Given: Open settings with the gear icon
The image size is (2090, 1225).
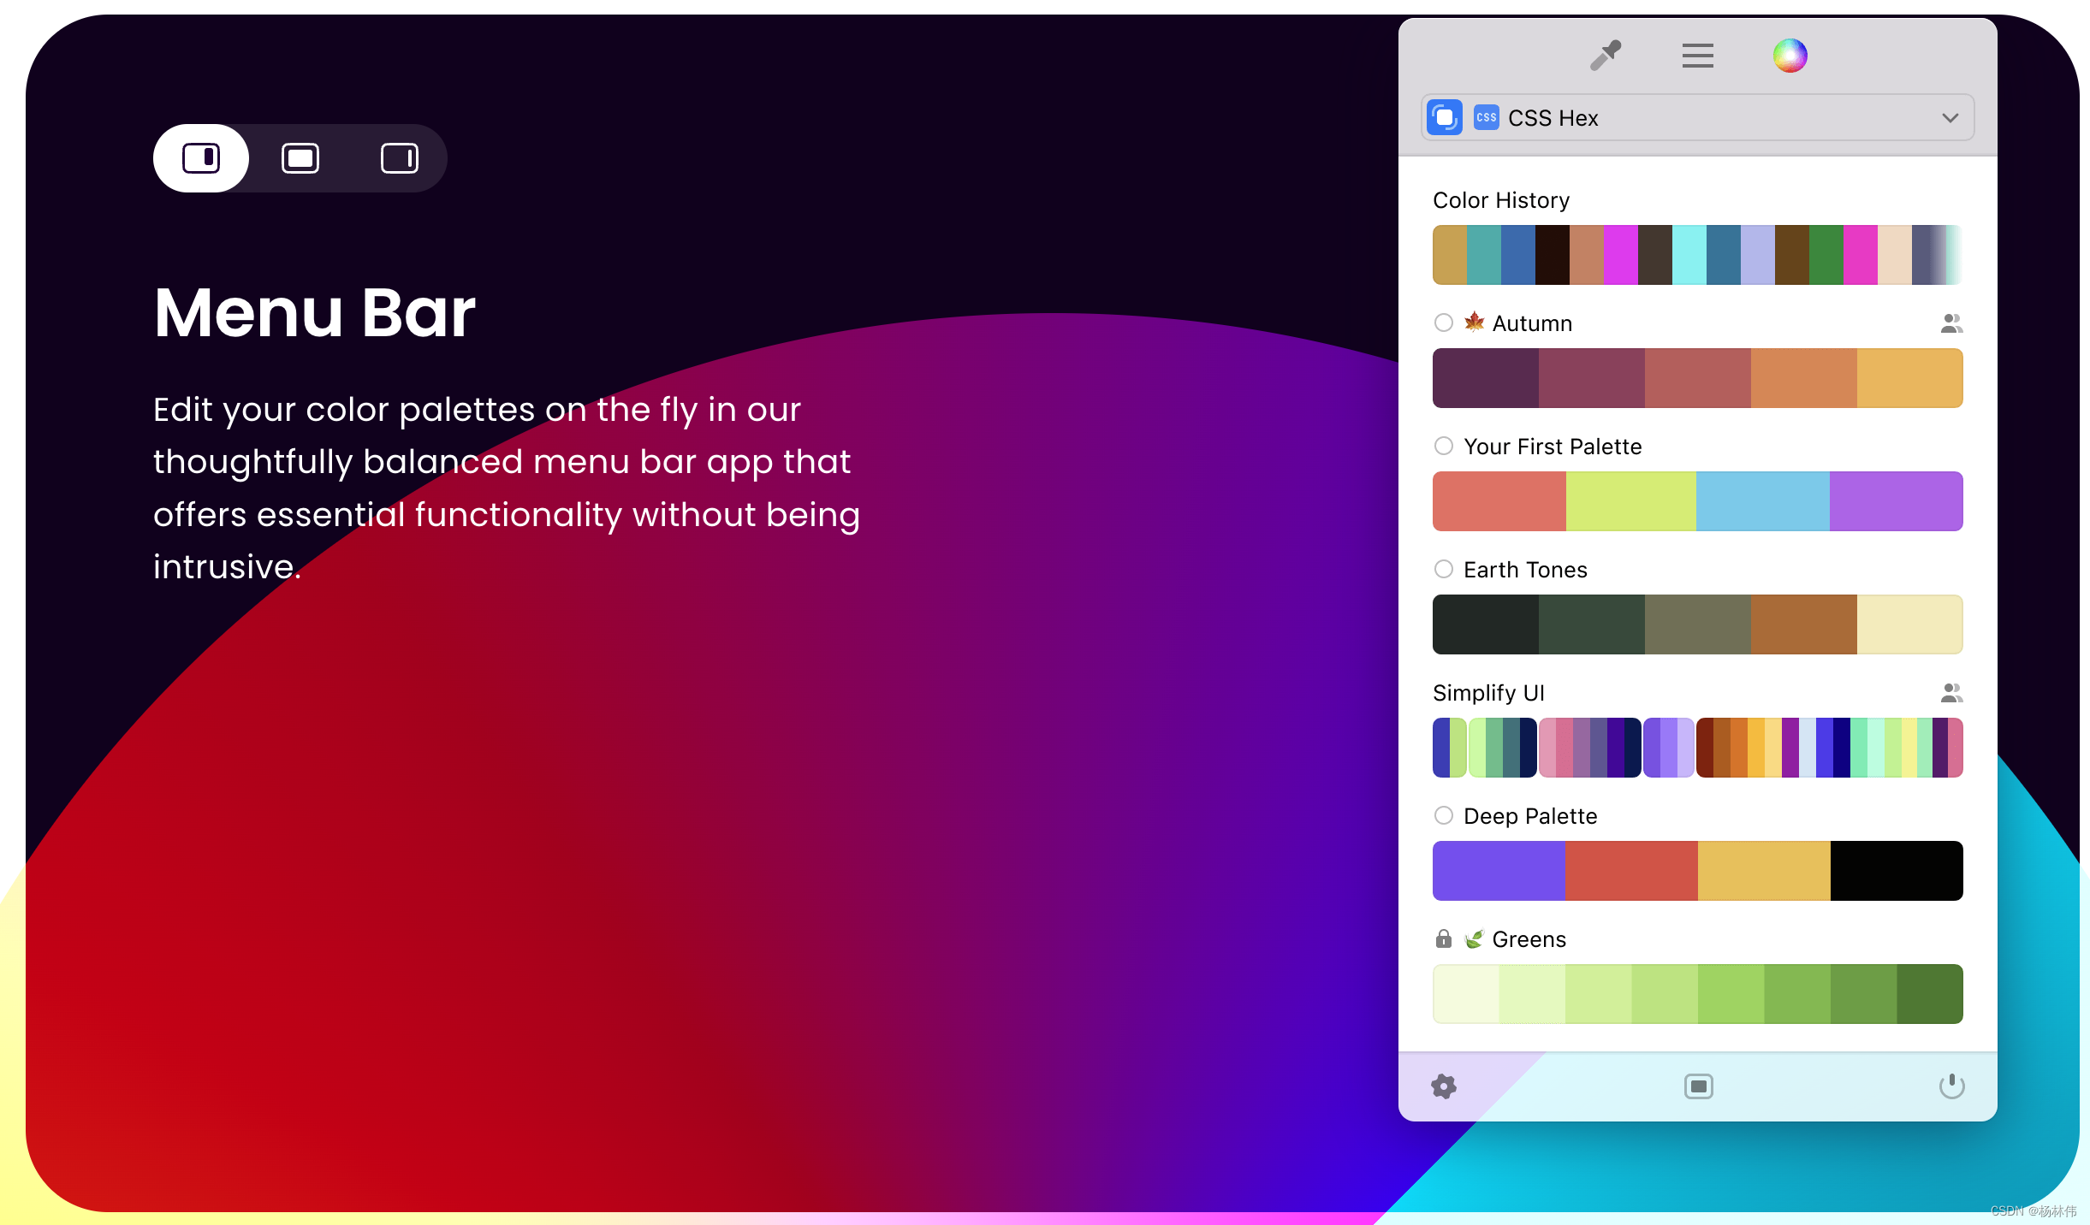Looking at the screenshot, I should pos(1444,1086).
